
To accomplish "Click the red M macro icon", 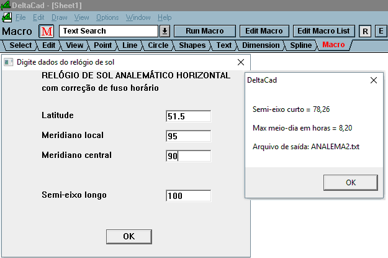I will click(x=47, y=31).
